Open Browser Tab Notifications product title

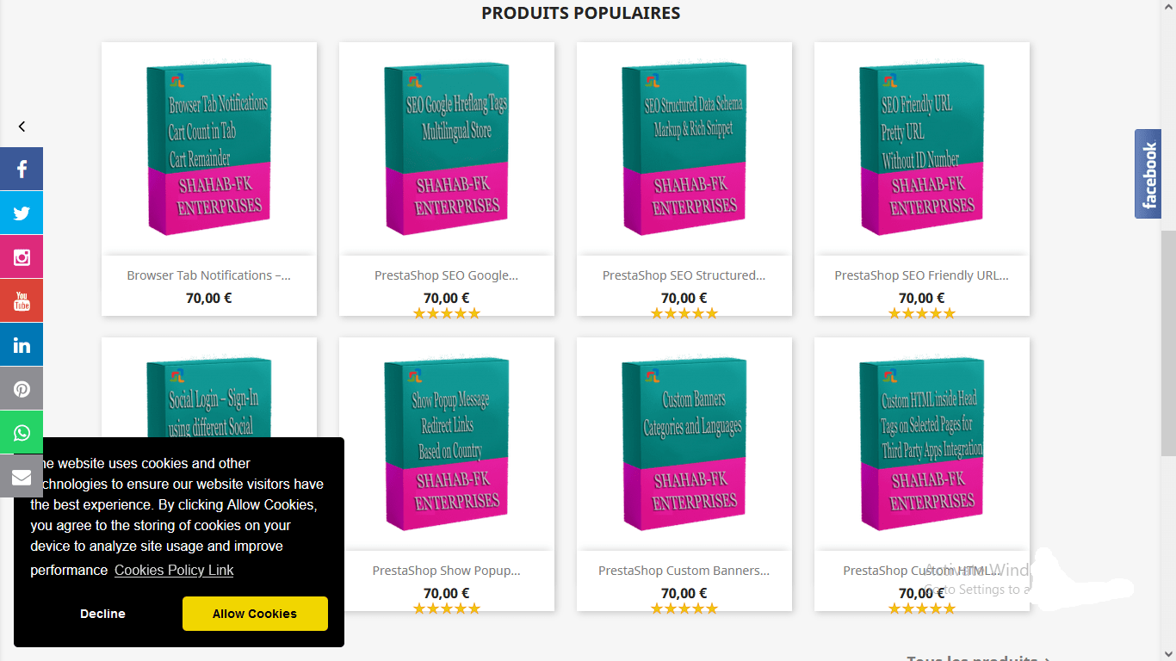tap(208, 275)
